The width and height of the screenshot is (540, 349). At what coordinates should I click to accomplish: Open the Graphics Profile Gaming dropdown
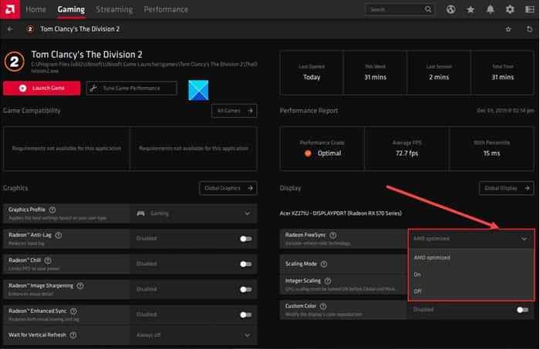(194, 213)
